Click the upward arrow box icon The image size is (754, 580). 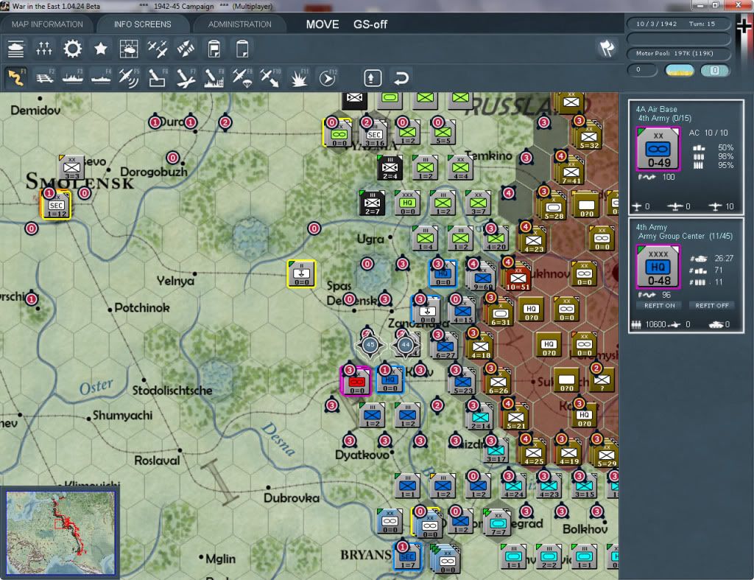(373, 77)
